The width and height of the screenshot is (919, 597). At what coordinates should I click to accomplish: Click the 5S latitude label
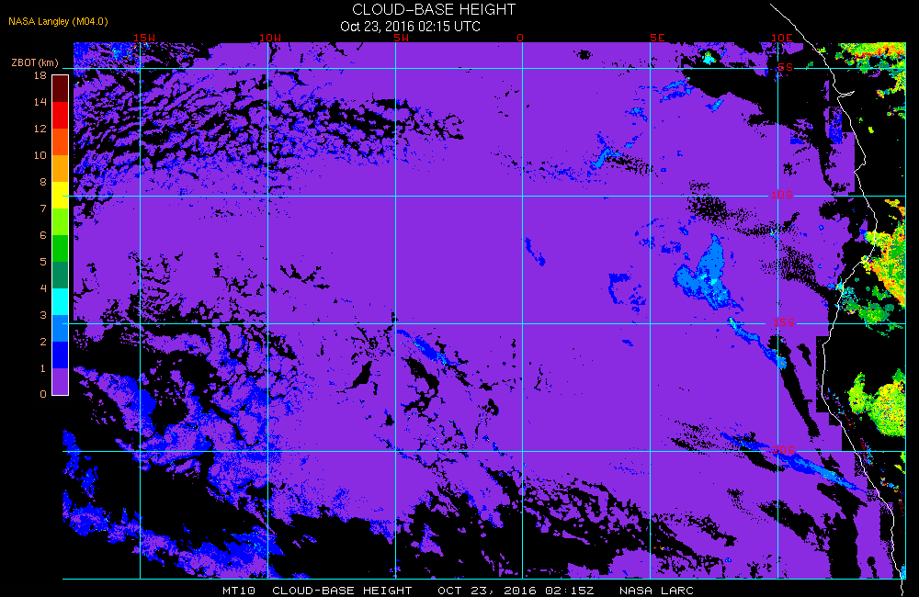[x=785, y=67]
